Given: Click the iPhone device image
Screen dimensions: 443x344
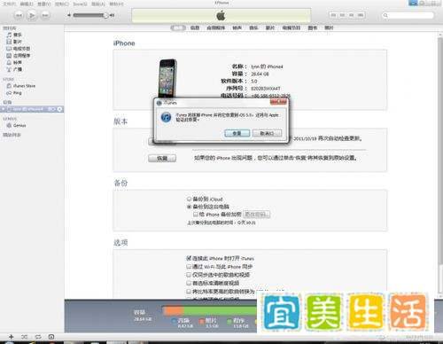Looking at the screenshot, I should (167, 78).
